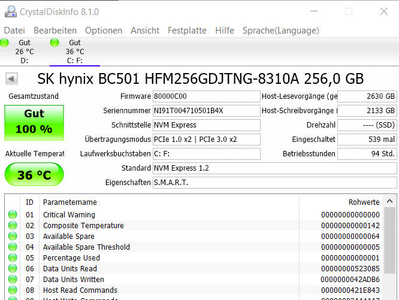The height and width of the screenshot is (300, 399).
Task: Click the Host-Lesevorgänge value 2630 GB
Action: click(x=367, y=96)
